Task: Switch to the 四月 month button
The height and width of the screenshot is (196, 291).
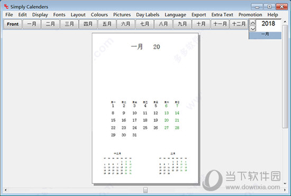Action: pos(88,24)
